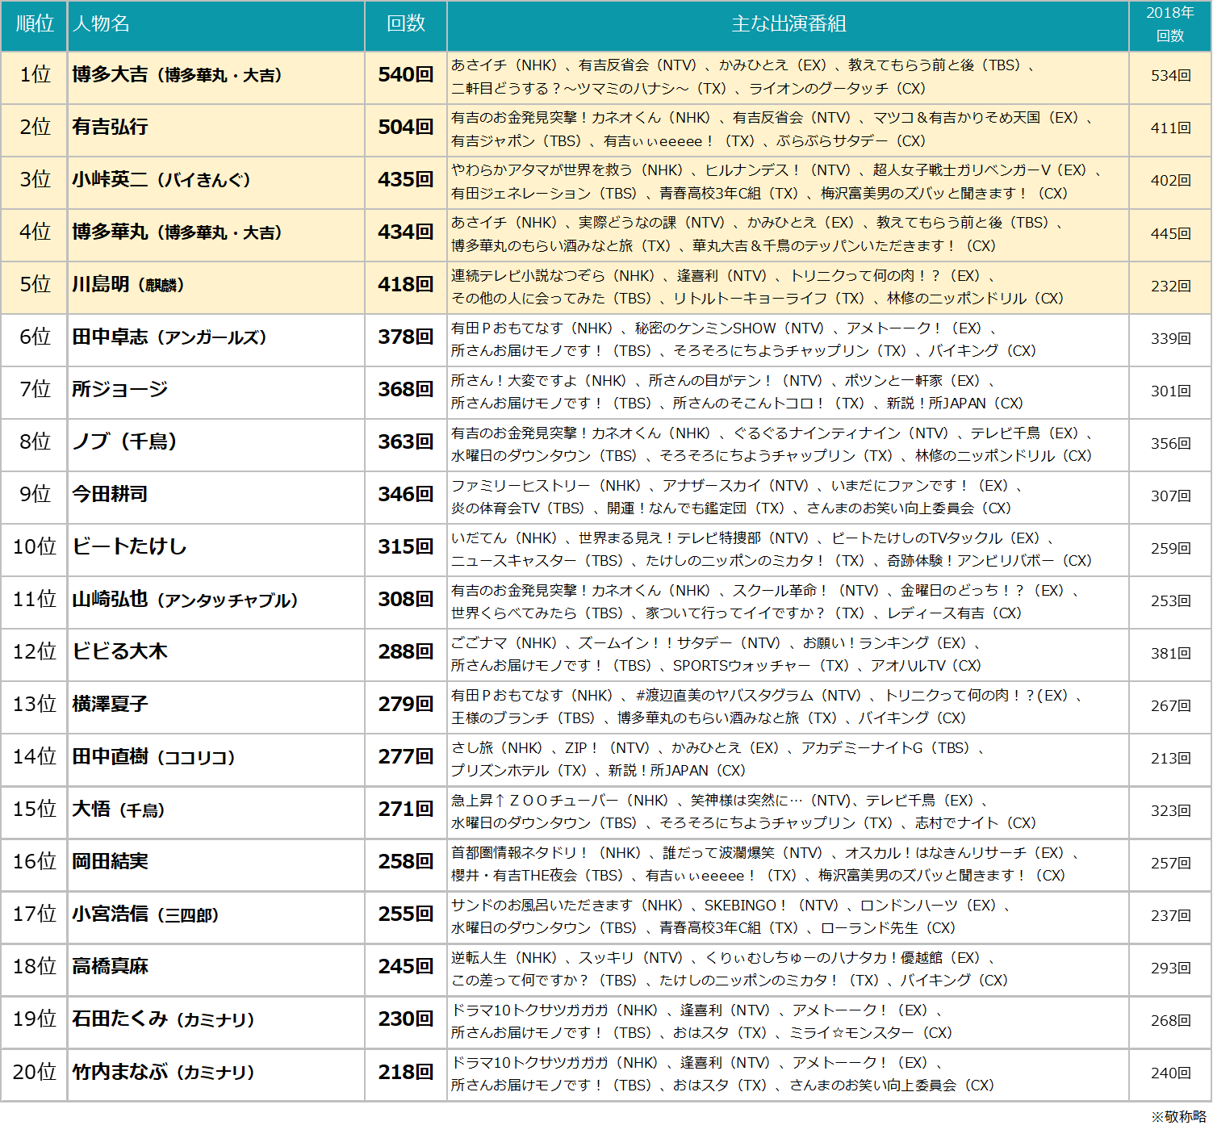This screenshot has height=1138, width=1213.
Task: Click the 人物名 column header
Action: point(102,24)
